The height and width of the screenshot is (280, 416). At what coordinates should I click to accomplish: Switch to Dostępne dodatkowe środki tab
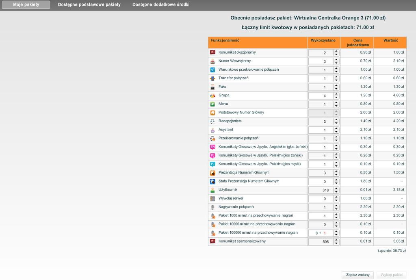click(161, 4)
